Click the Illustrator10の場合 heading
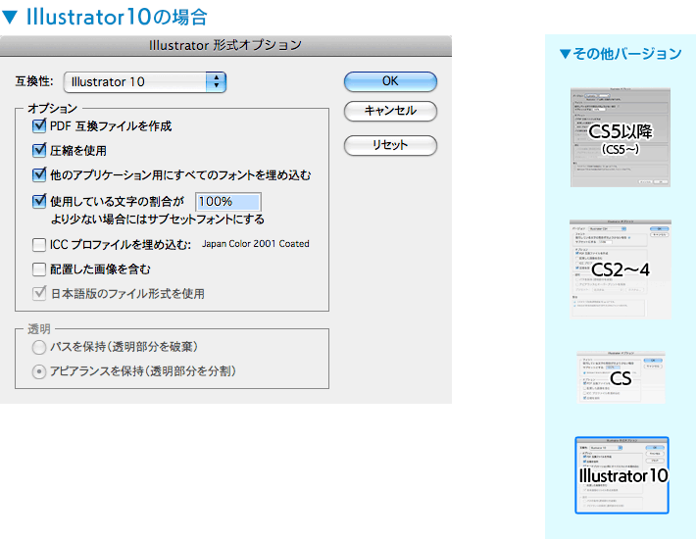696x539 pixels. 117,17
